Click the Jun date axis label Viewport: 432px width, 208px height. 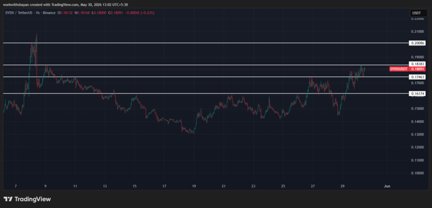point(387,186)
